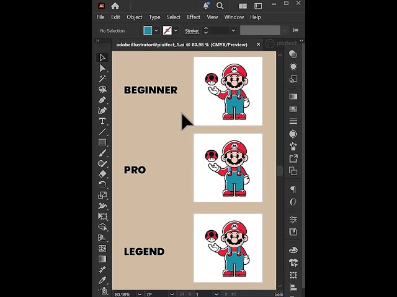Viewport: 397px width, 297px height.
Task: Select the Mario image beside PRO
Action: pyautogui.click(x=228, y=168)
